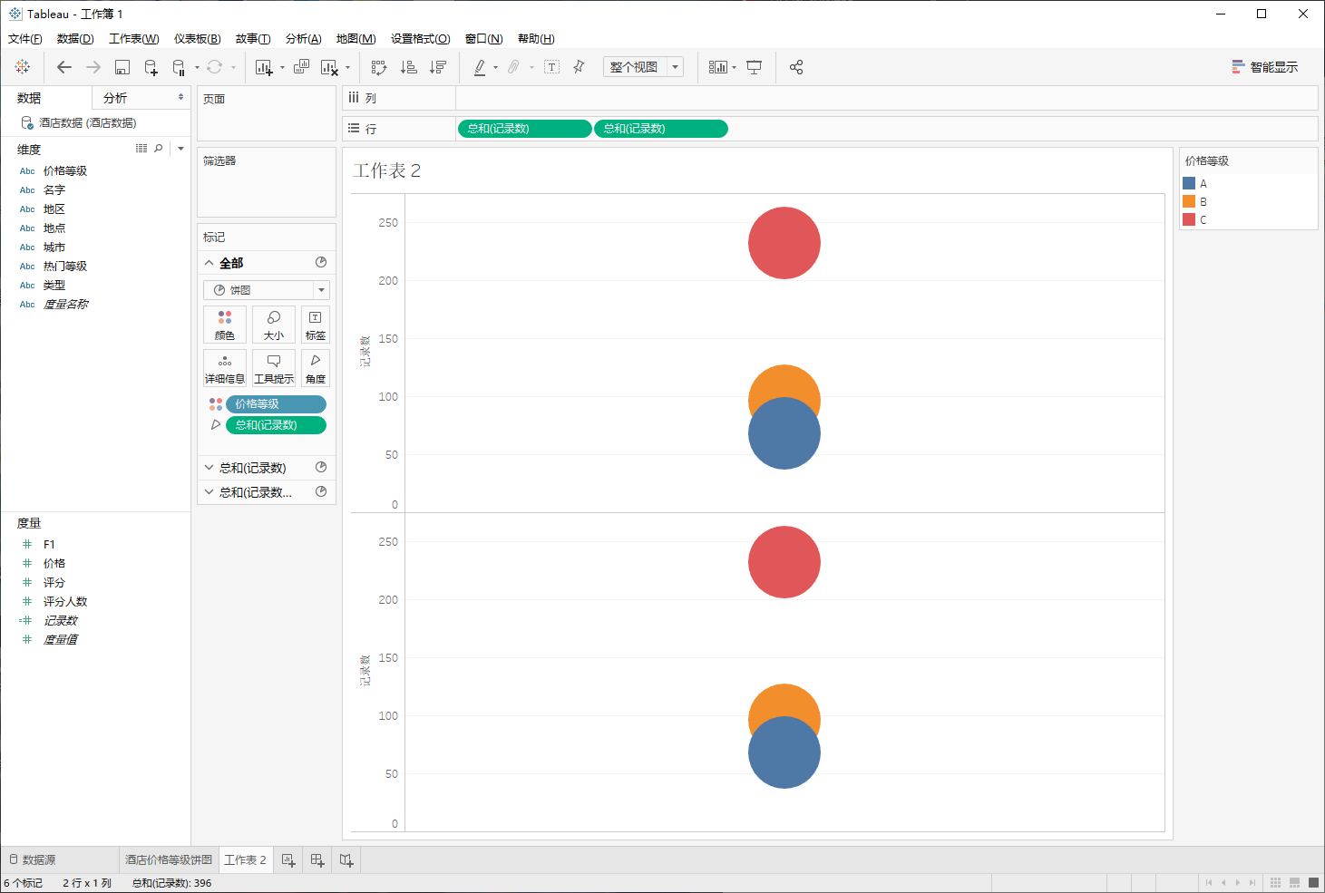This screenshot has width=1325, height=893.
Task: Click the 详细信息 detail marks button
Action: pyautogui.click(x=225, y=368)
